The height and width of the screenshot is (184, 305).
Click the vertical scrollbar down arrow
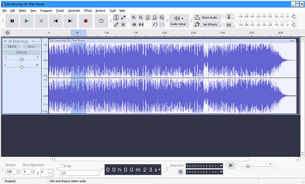[302, 155]
